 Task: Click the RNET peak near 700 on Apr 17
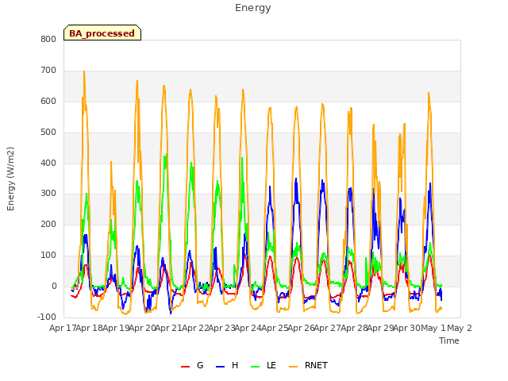point(84,72)
